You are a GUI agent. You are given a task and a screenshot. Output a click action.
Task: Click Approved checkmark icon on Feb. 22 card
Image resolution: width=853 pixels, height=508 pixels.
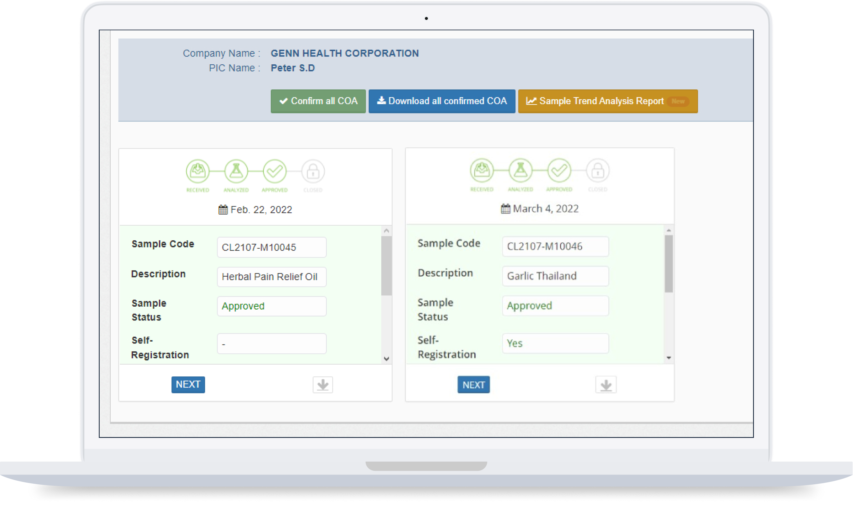(274, 171)
